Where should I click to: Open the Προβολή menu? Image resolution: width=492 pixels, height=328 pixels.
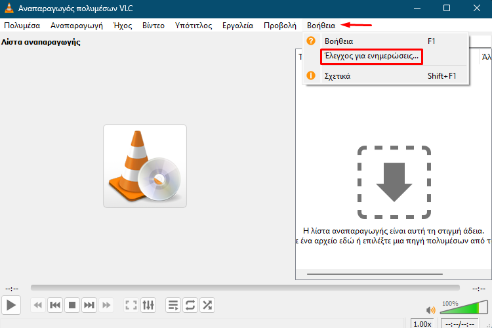click(280, 26)
